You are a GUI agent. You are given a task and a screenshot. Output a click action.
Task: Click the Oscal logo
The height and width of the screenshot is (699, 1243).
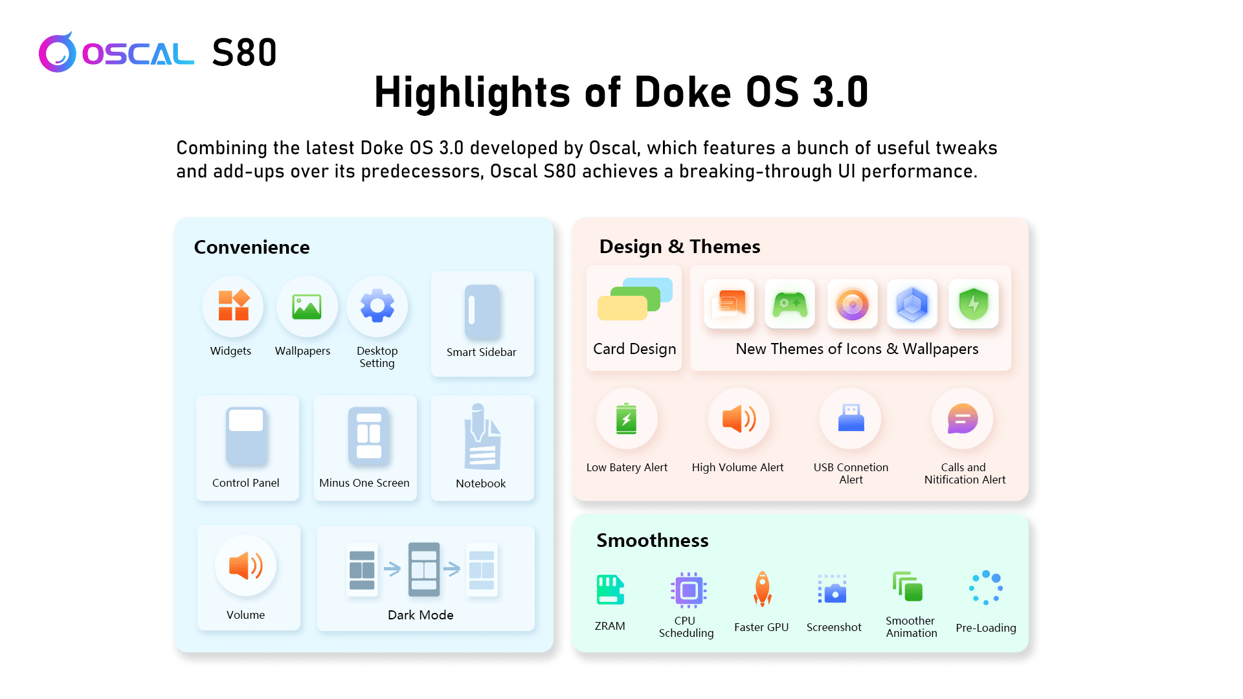[117, 53]
